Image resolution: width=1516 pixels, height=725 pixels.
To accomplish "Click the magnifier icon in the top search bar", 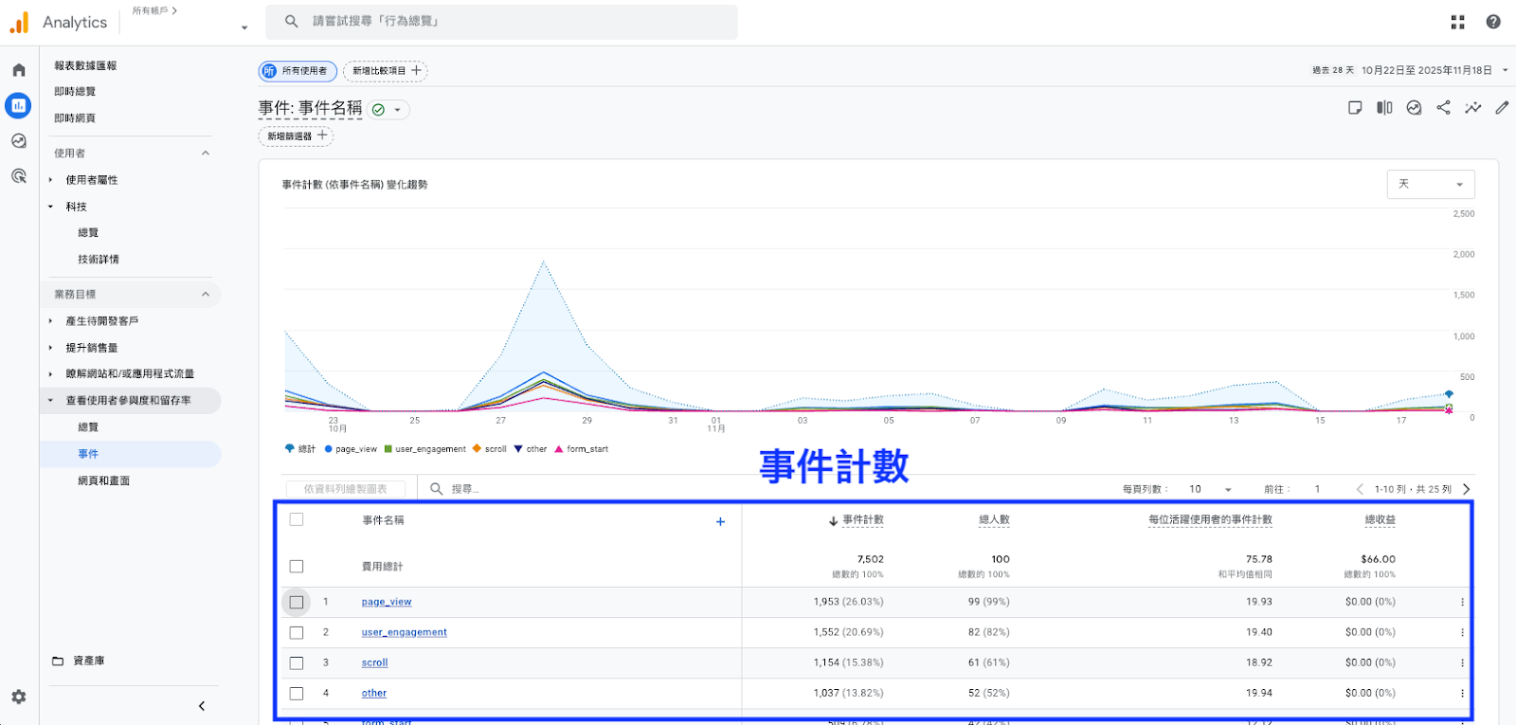I will click(292, 21).
